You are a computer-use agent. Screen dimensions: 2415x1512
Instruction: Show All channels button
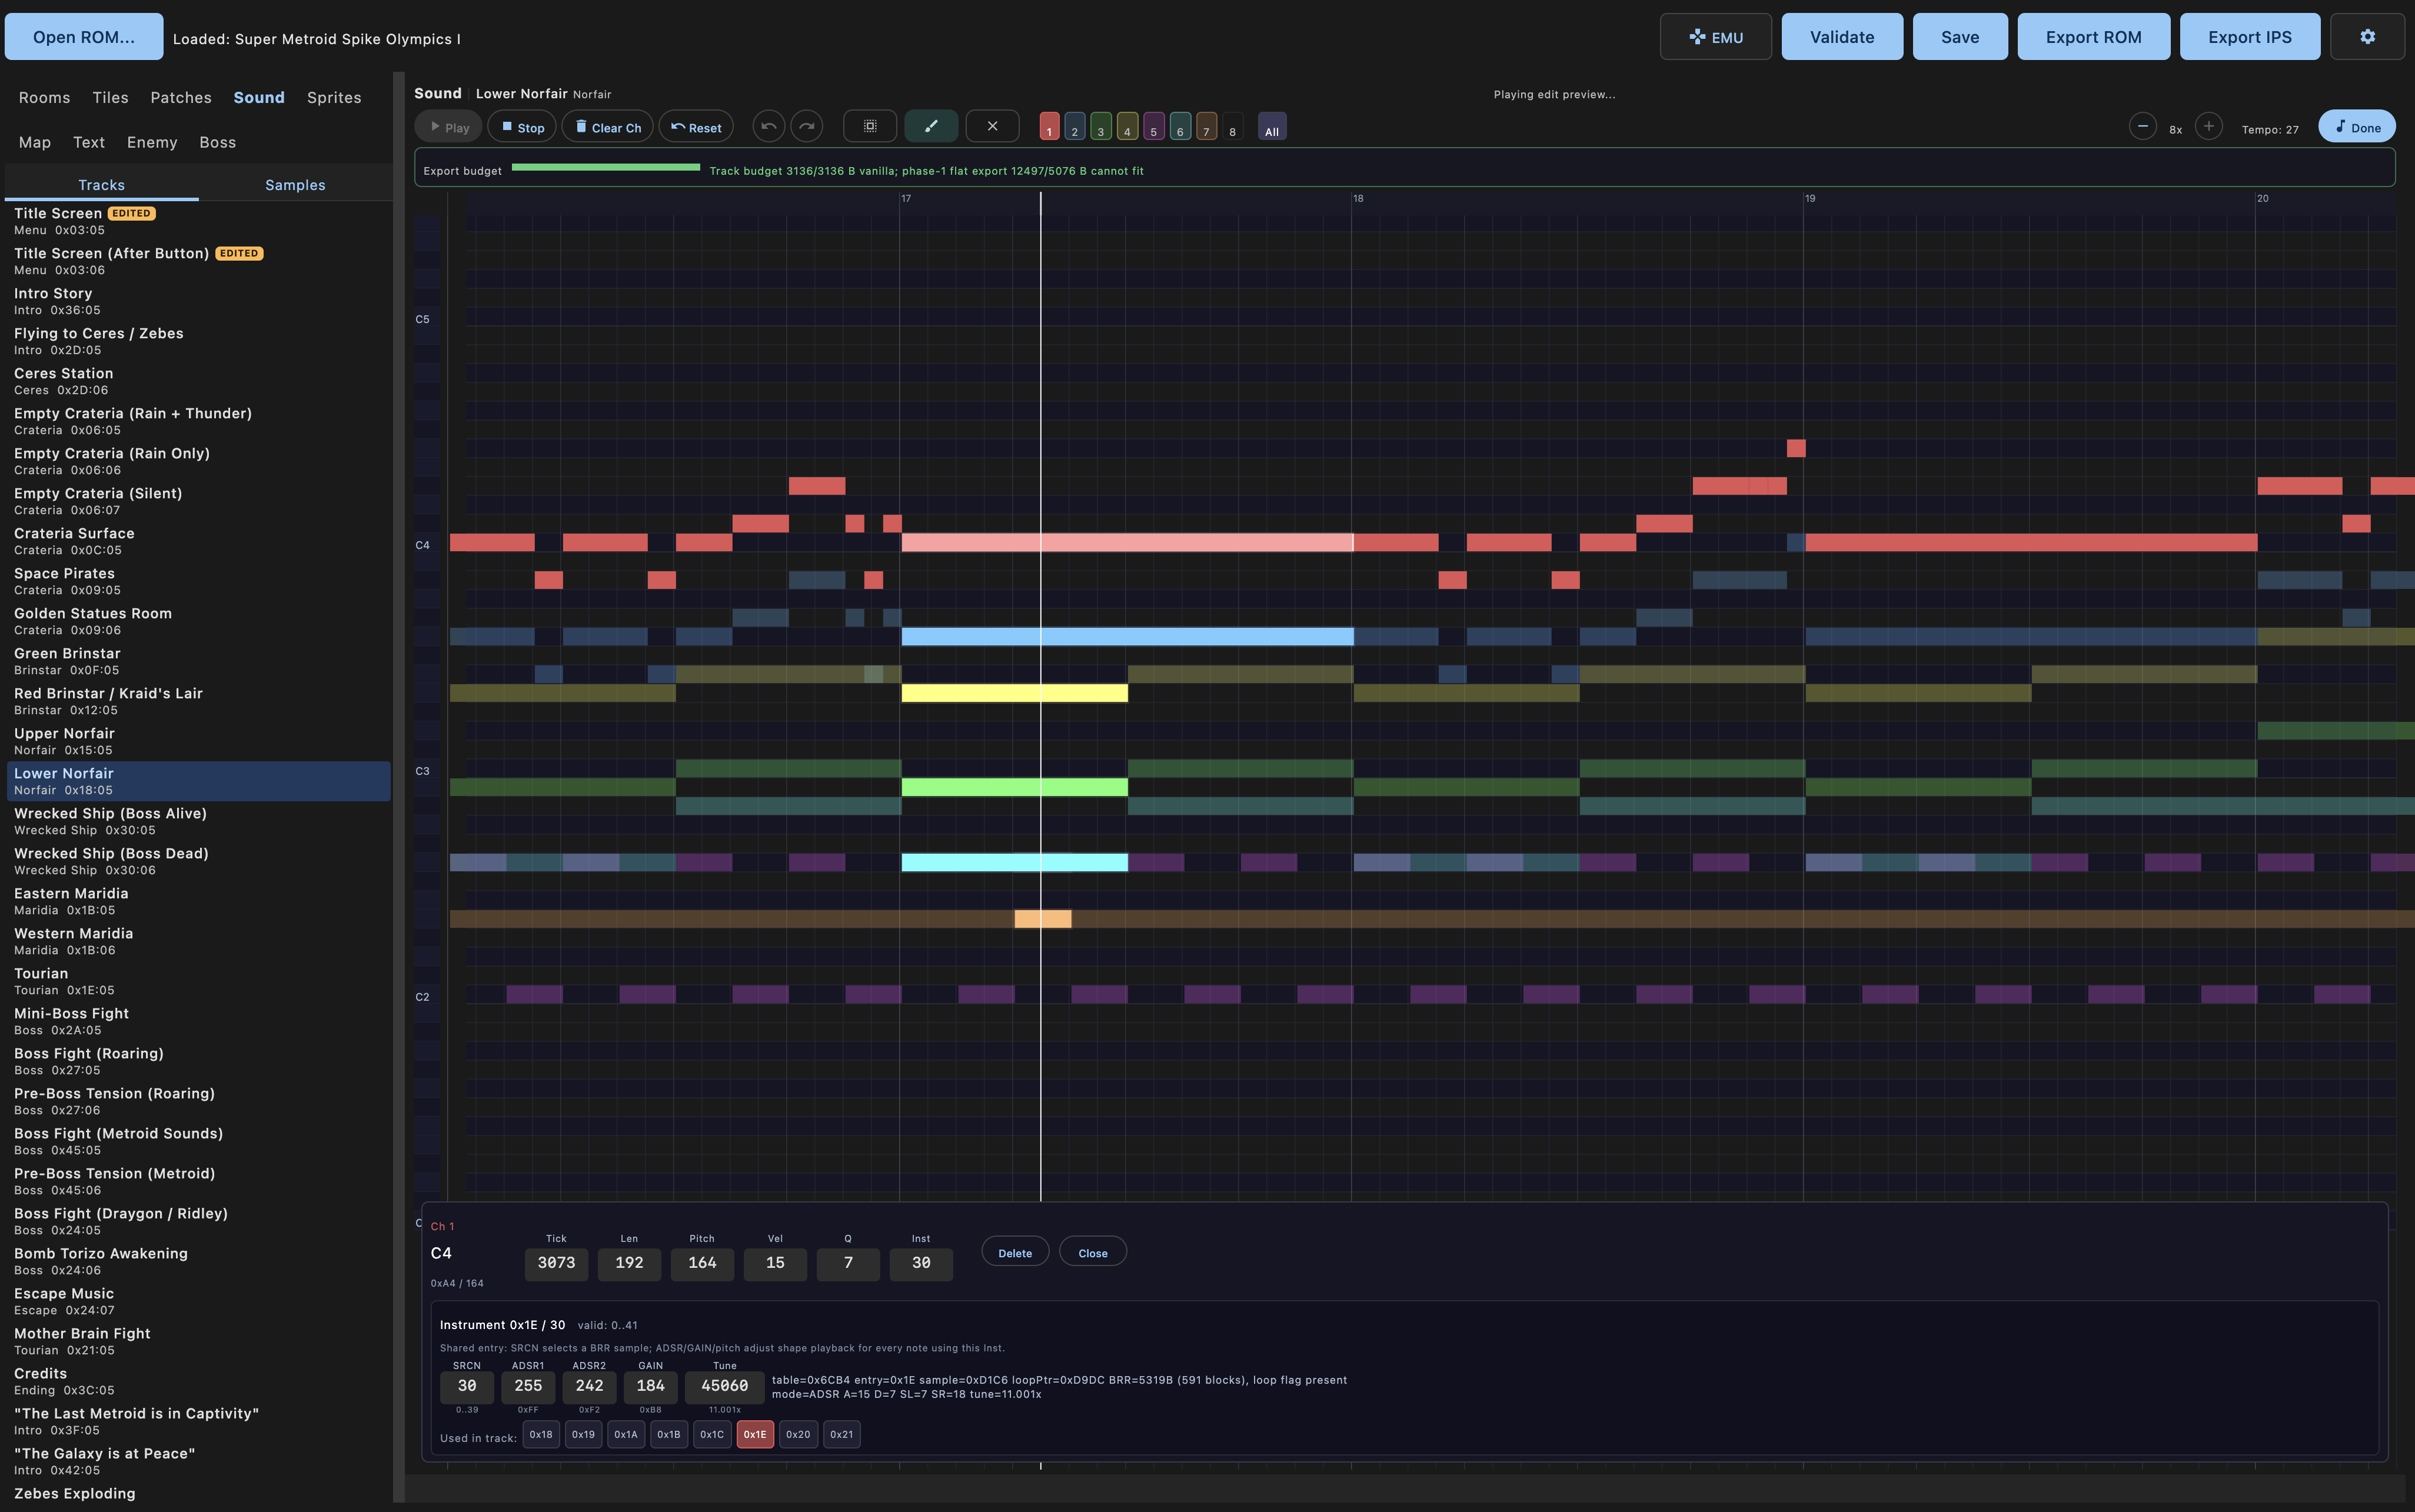[1272, 127]
